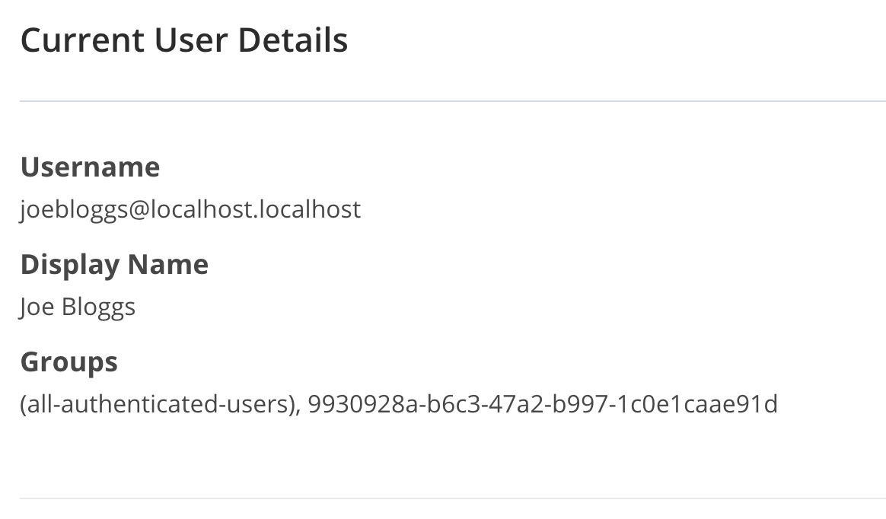Click the "joebloggs" part of the username
Viewport: 886px width, 519px height.
[x=74, y=209]
